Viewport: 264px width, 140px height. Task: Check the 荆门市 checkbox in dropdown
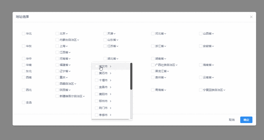click(97, 108)
